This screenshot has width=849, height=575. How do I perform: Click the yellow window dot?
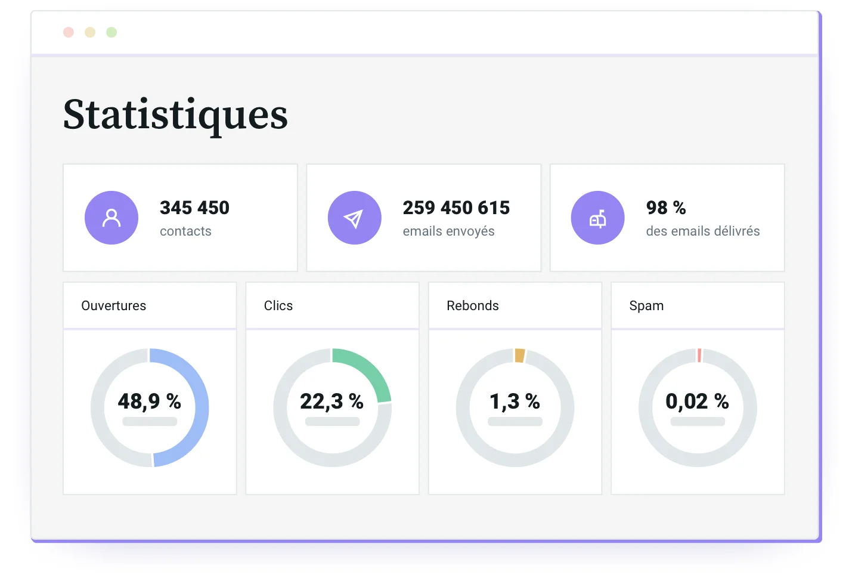90,32
